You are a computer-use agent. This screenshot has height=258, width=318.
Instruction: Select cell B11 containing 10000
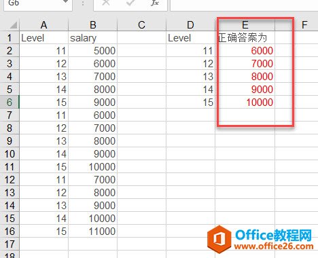click(93, 166)
